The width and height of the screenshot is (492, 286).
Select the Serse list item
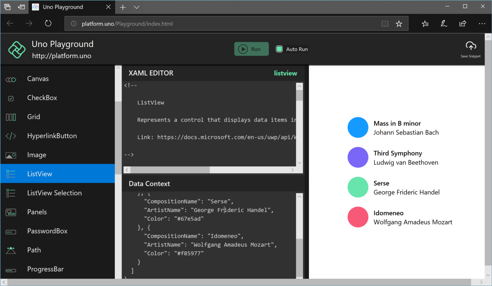[x=400, y=187]
